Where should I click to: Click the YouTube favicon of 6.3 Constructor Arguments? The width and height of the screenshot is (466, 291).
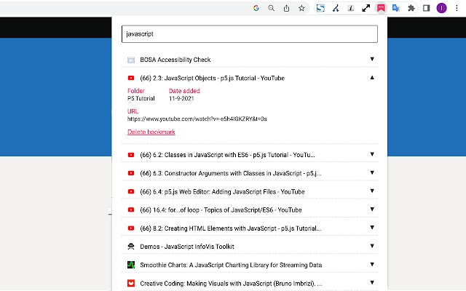coord(131,173)
